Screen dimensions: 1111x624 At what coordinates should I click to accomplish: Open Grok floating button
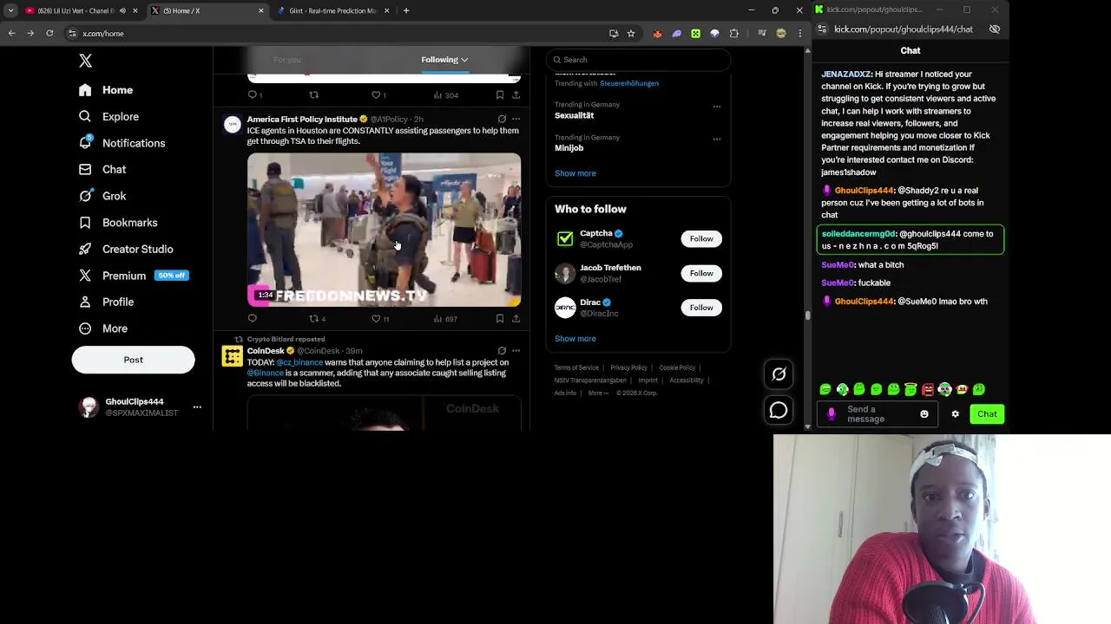click(779, 374)
